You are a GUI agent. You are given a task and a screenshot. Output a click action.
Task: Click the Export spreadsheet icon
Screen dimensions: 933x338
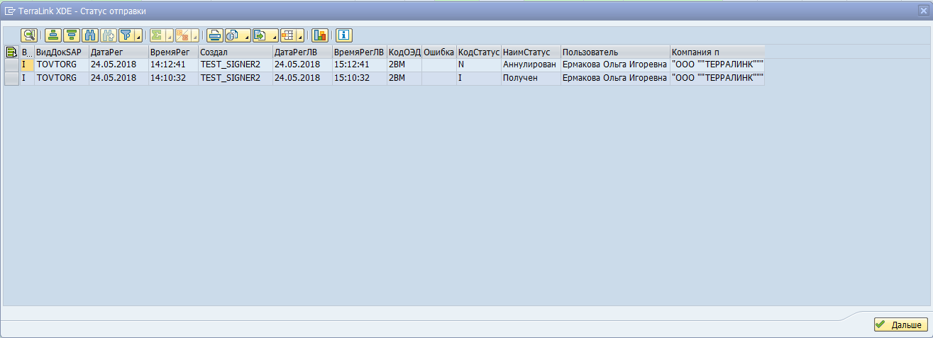[260, 35]
